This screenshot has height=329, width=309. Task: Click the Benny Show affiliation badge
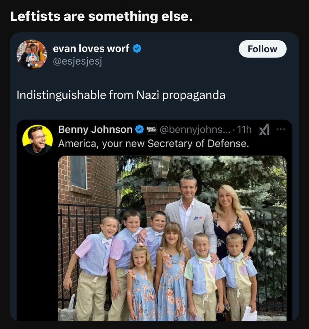[151, 129]
